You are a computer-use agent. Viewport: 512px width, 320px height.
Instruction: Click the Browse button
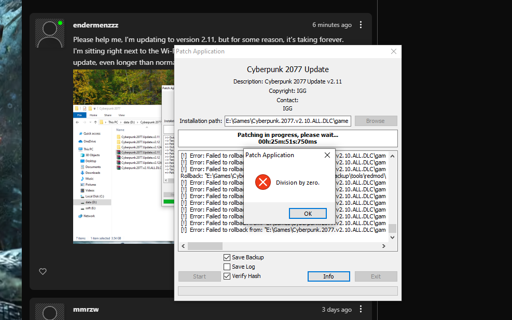click(376, 121)
